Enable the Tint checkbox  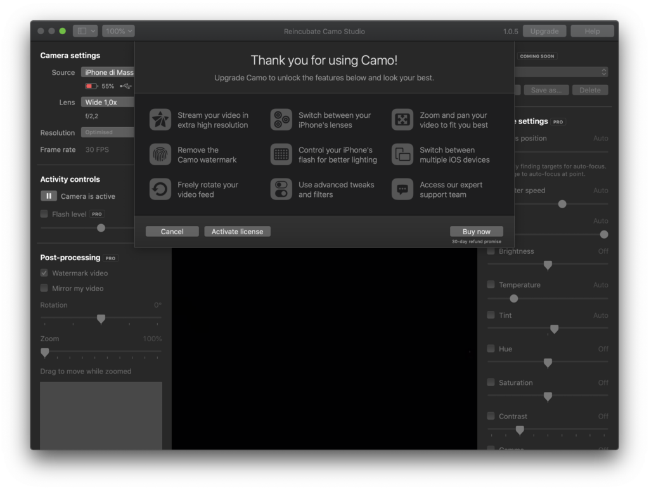click(491, 315)
